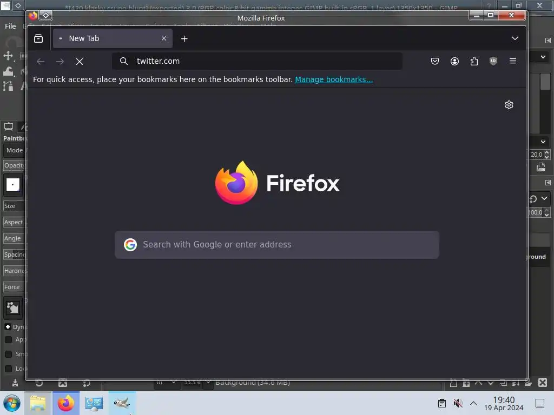
Task: Increase GIMP 20.0 spacing stepper
Action: (547, 152)
